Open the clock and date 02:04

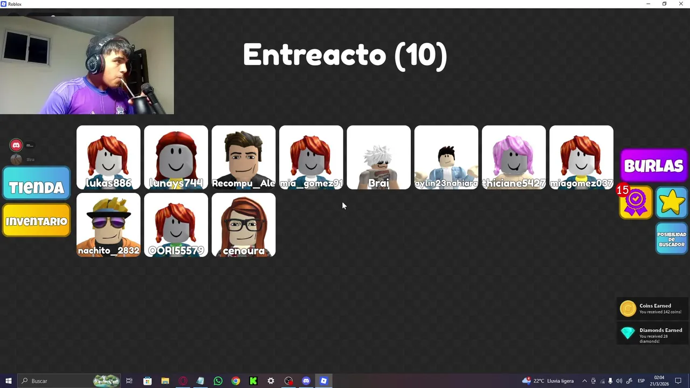click(x=659, y=381)
